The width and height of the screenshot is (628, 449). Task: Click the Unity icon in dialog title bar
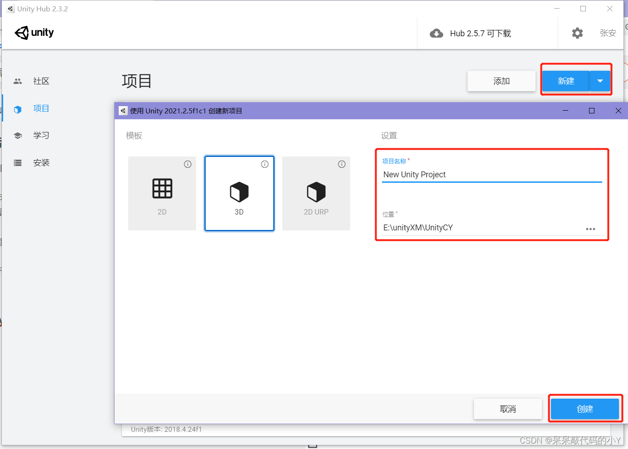coord(123,111)
